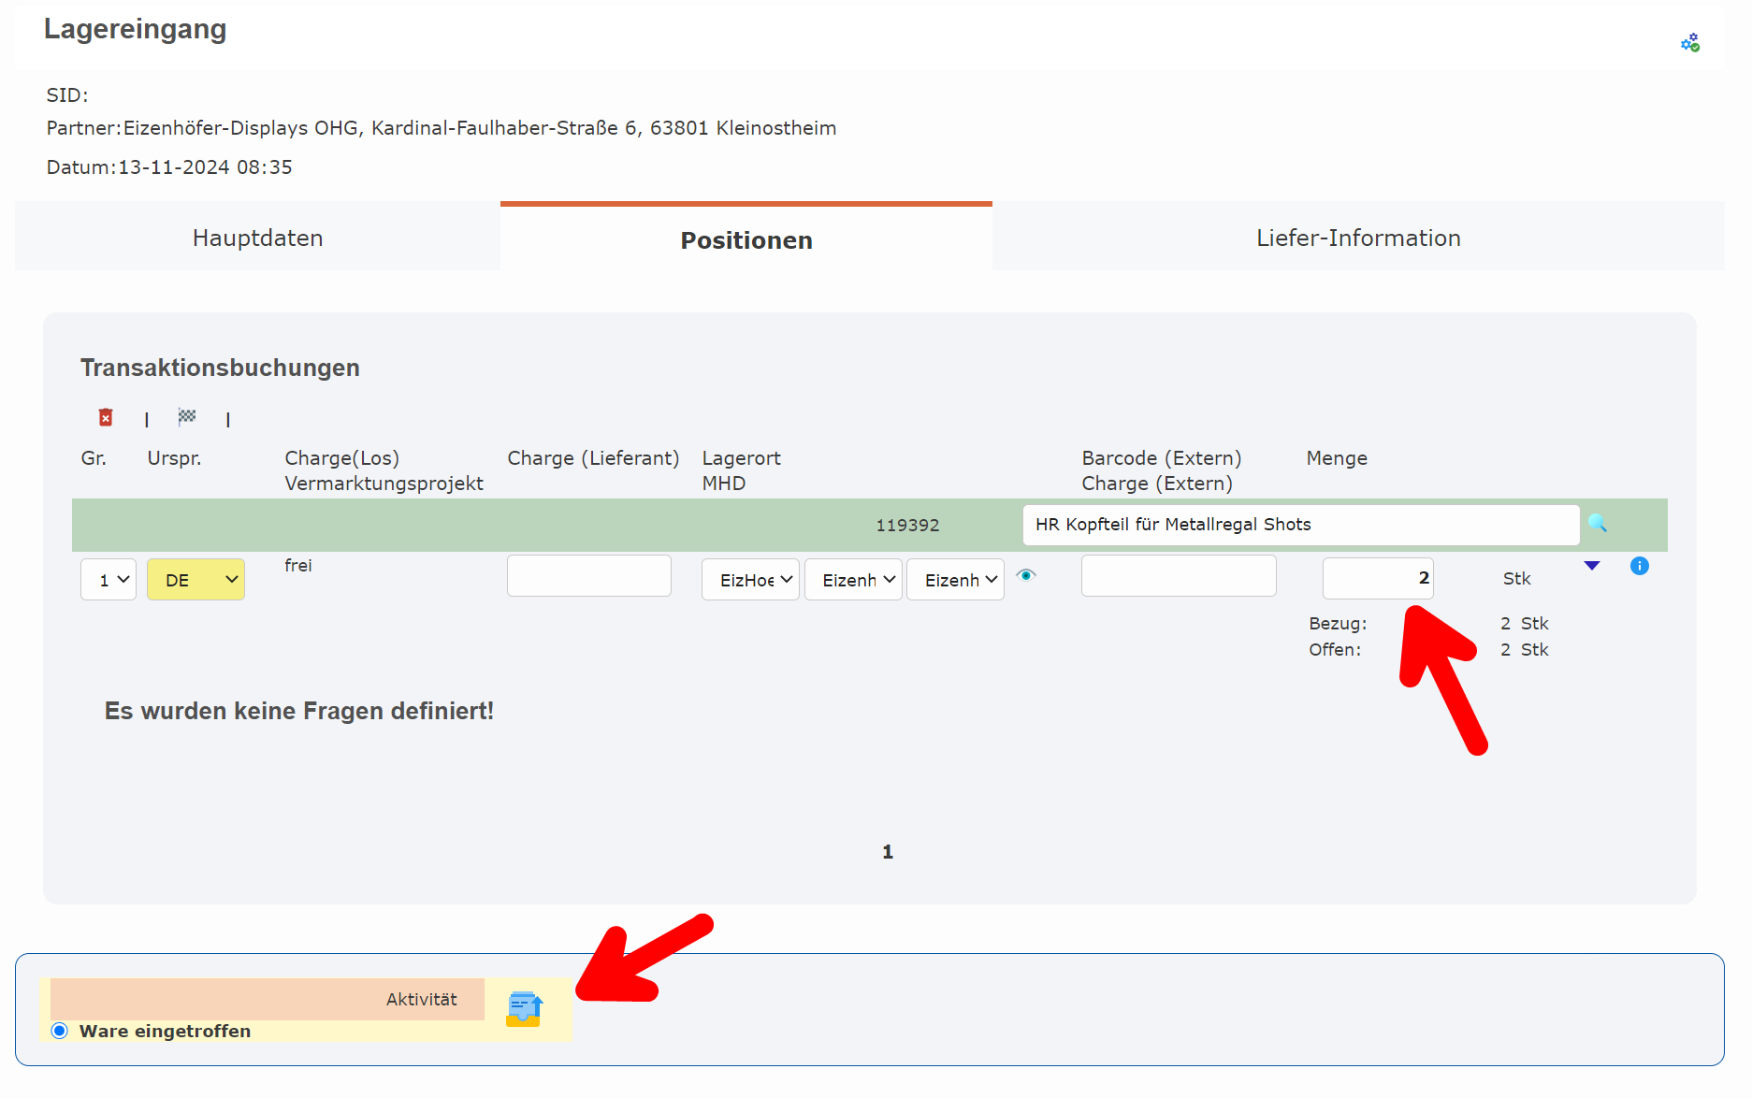Open the 'EizHoe' Lagerort dropdown

(750, 579)
